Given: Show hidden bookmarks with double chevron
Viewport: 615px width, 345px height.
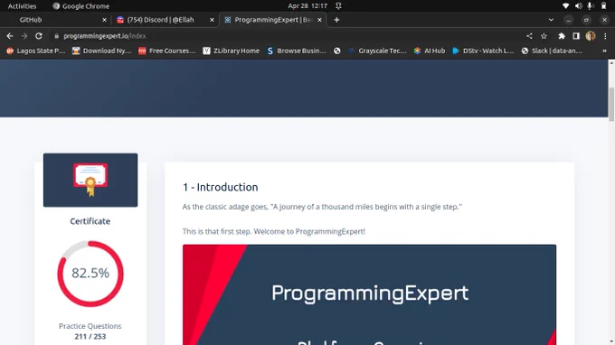Looking at the screenshot, I should (604, 51).
